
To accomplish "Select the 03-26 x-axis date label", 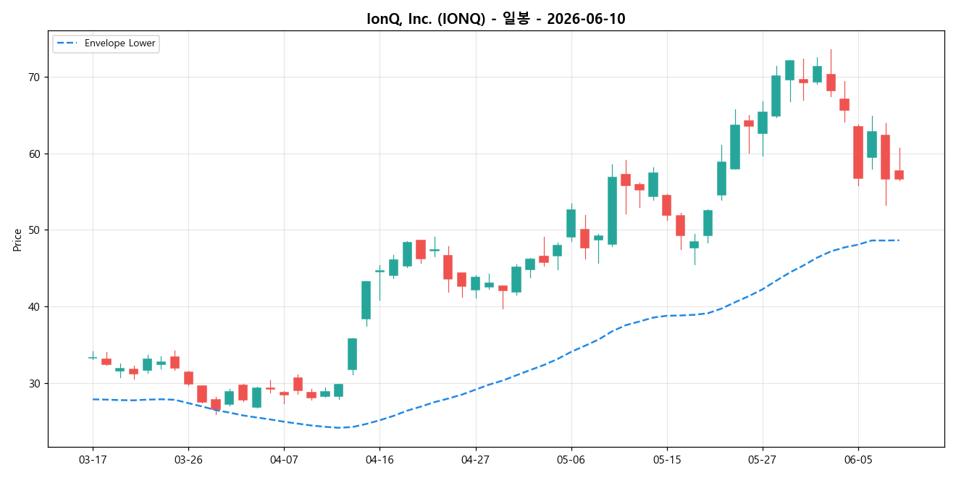I will click(188, 460).
